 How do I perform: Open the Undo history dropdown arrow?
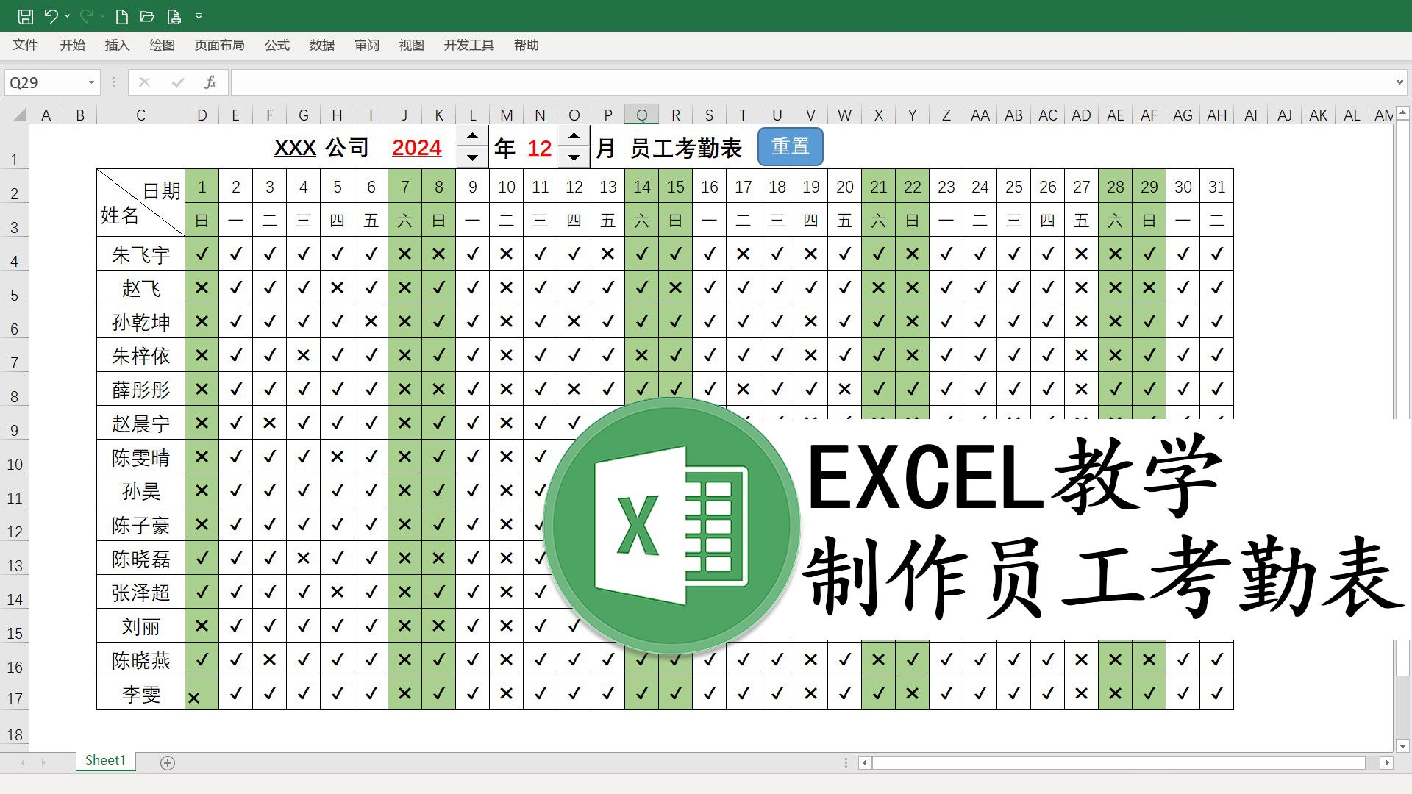pyautogui.click(x=67, y=16)
